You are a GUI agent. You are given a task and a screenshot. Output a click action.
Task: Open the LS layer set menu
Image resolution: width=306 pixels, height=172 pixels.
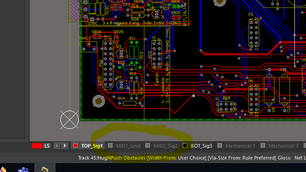click(47, 146)
